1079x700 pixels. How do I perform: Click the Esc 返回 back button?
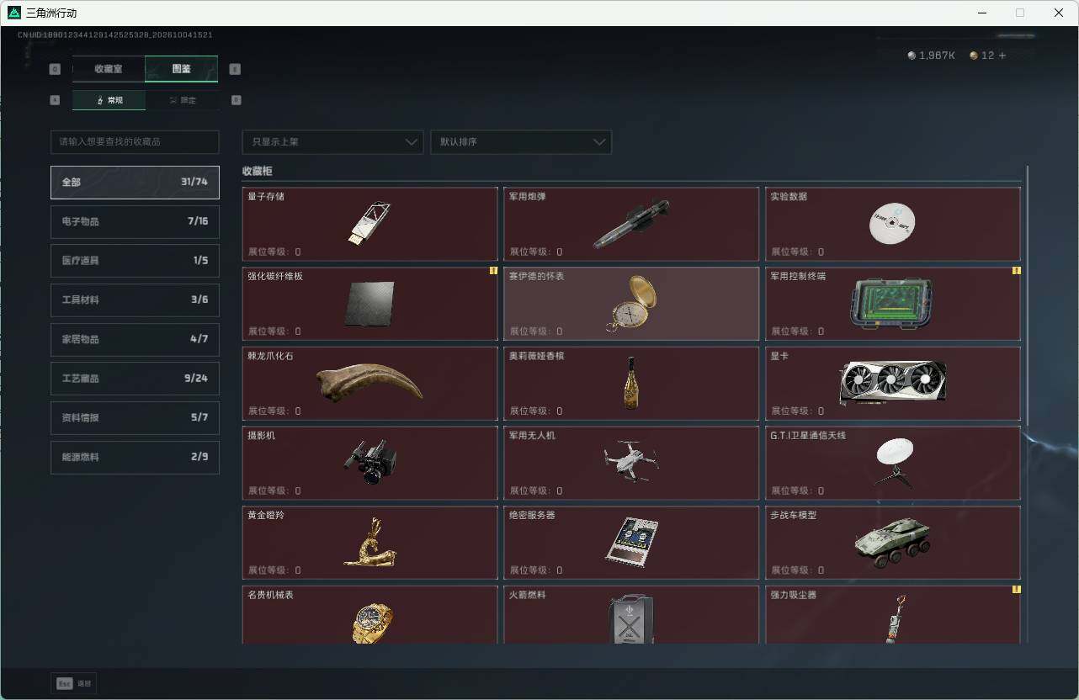pos(74,684)
